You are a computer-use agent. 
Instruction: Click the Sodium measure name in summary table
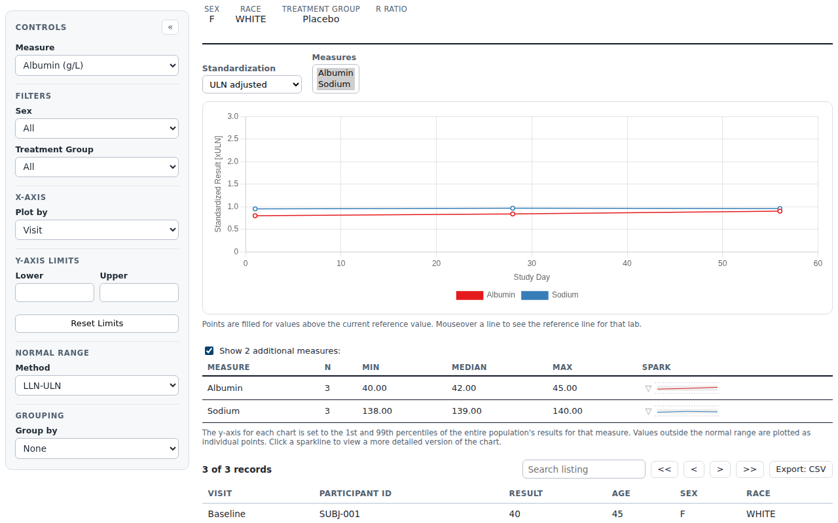(224, 411)
